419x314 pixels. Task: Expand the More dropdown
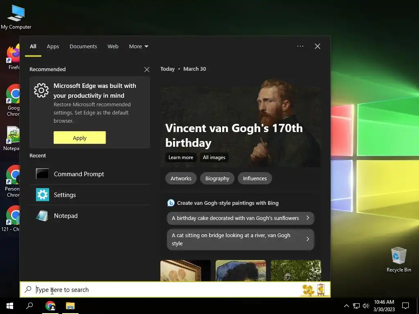click(x=138, y=47)
